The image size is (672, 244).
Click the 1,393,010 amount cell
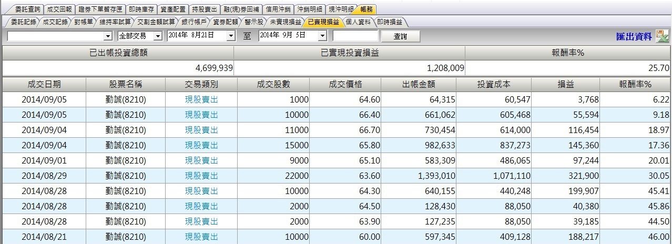coord(420,176)
